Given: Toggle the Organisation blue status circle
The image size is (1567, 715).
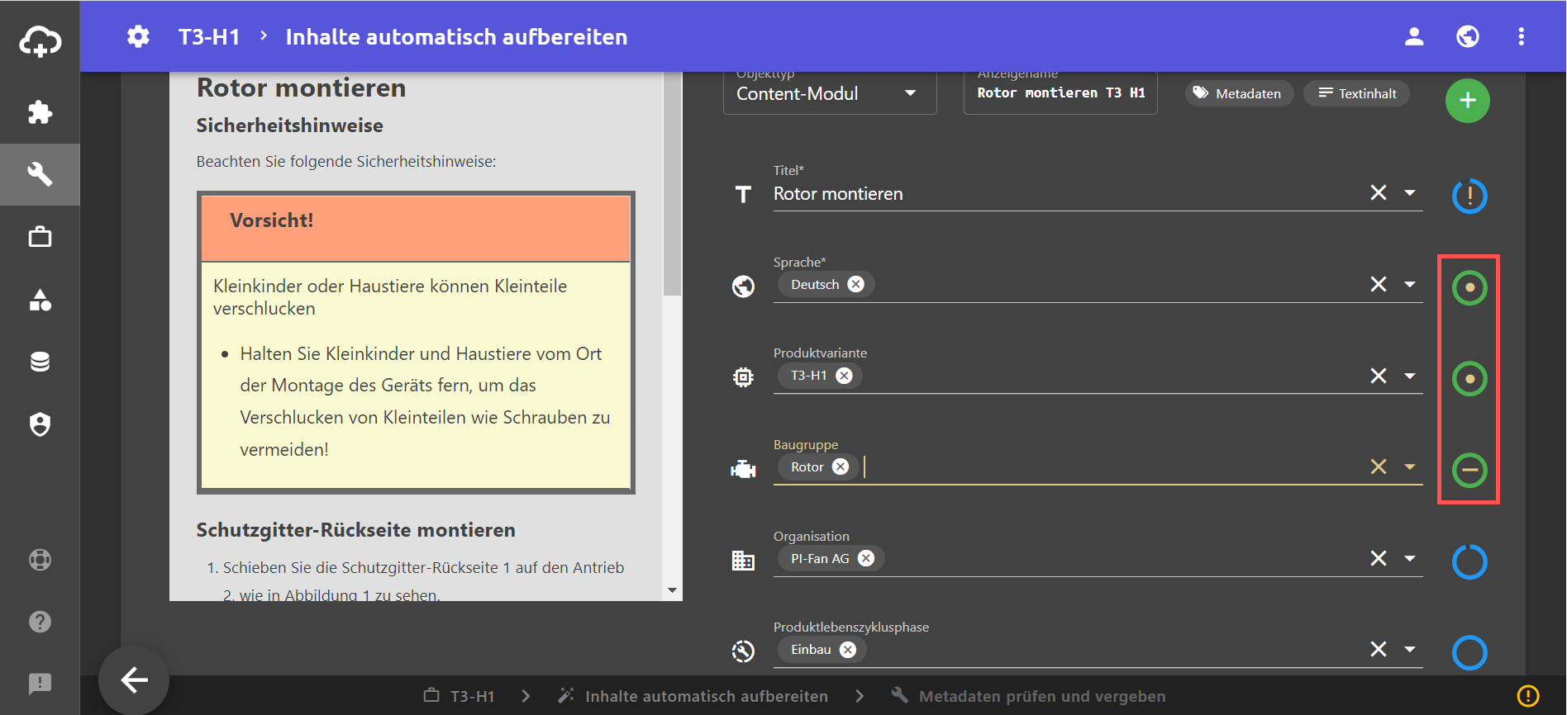Looking at the screenshot, I should [x=1469, y=561].
